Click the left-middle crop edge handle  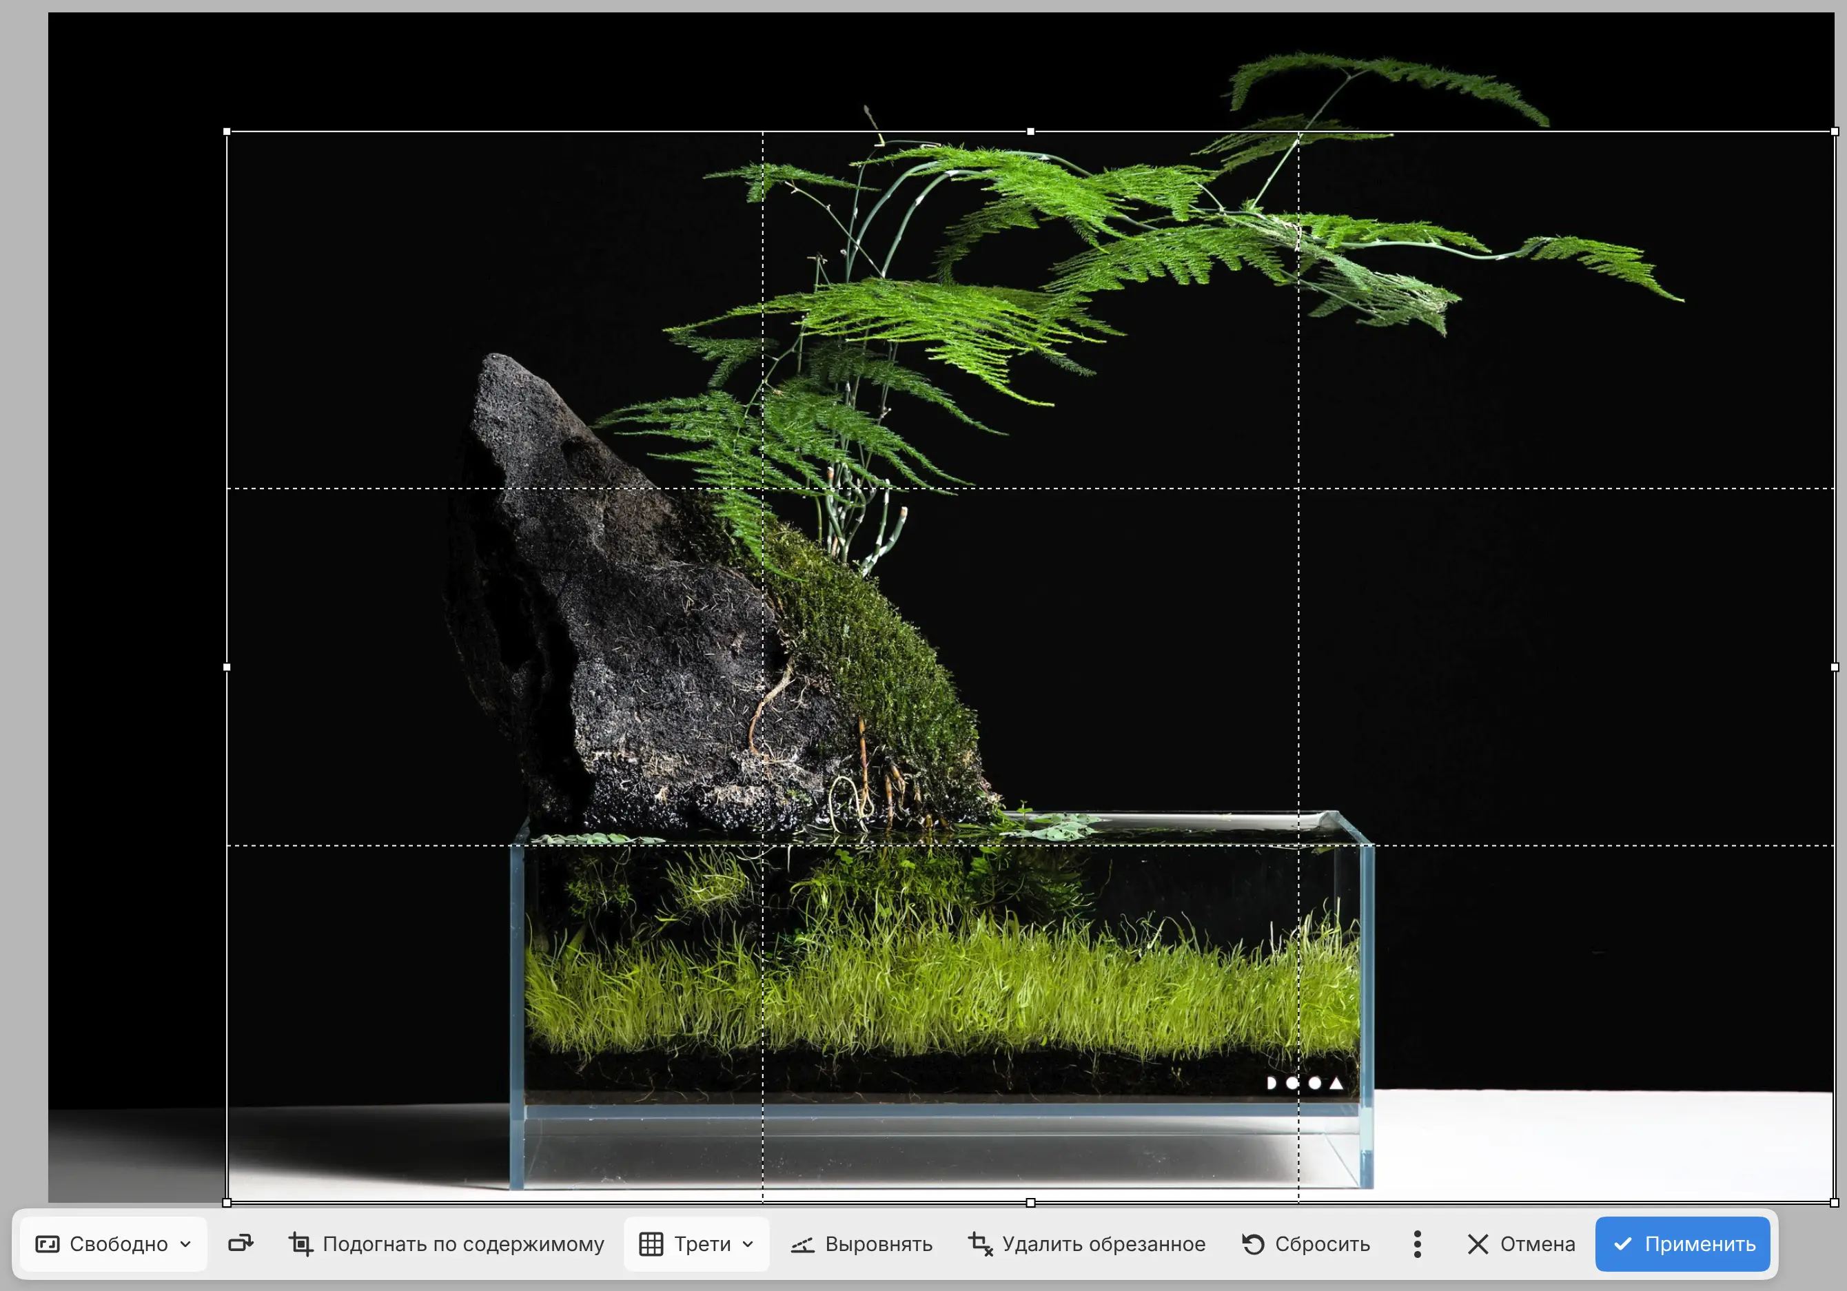[227, 667]
